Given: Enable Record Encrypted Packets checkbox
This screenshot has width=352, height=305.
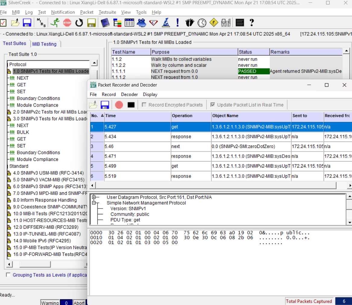Looking at the screenshot, I should [144, 105].
